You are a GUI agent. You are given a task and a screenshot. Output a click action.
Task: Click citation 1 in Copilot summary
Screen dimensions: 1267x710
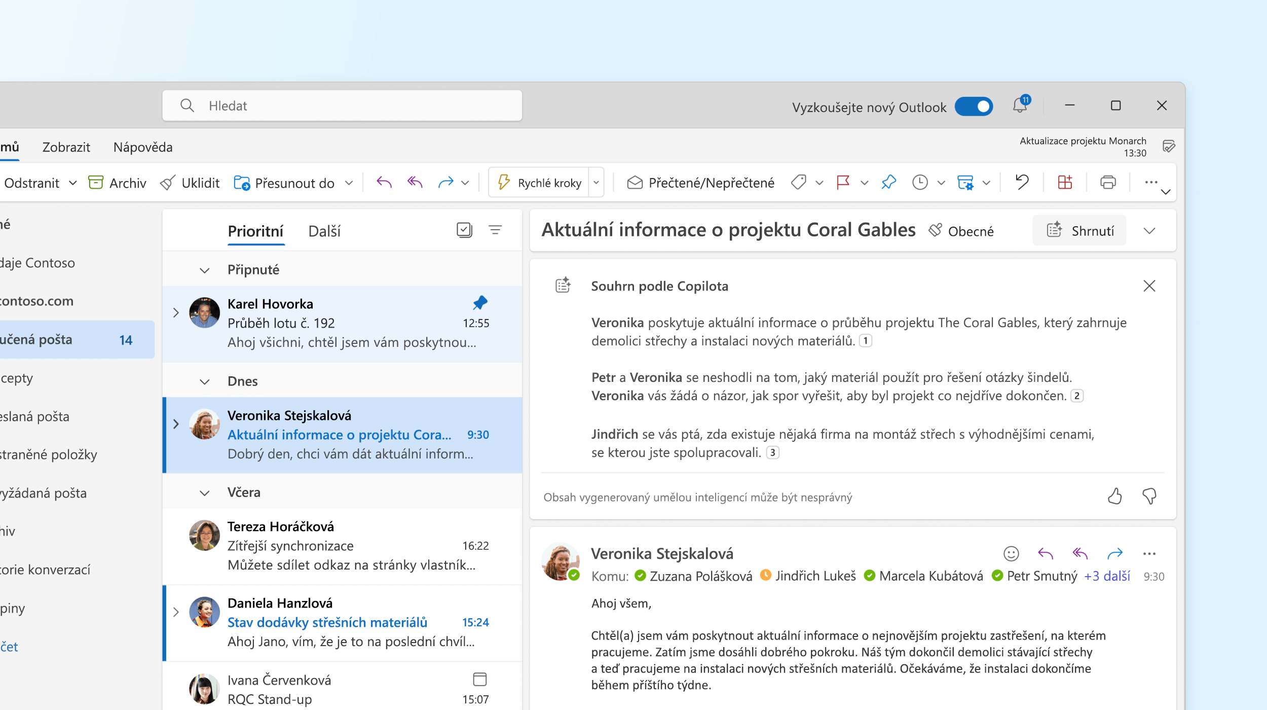pos(866,341)
